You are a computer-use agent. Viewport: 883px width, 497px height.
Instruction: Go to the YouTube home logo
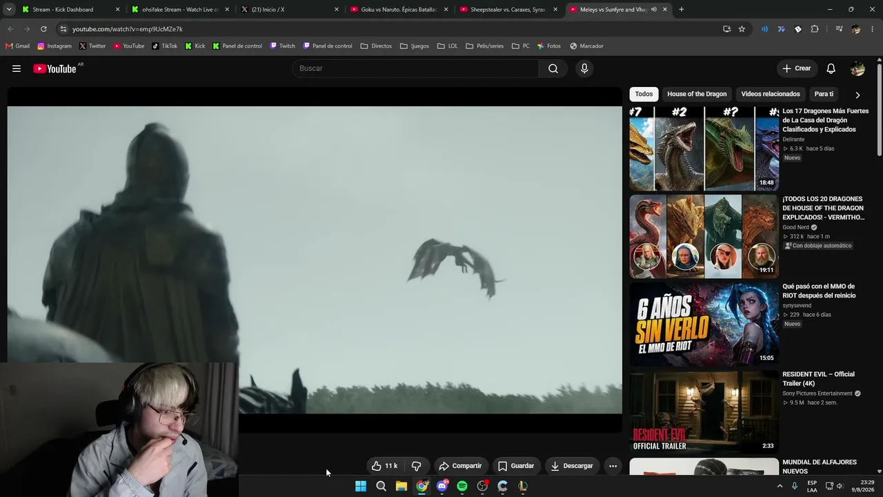tap(54, 68)
